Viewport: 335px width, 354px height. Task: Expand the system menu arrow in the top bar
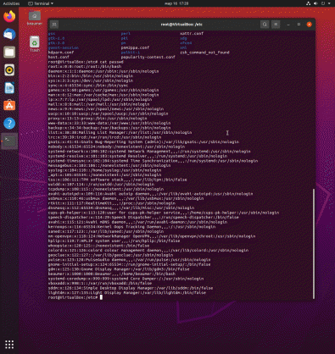329,3
